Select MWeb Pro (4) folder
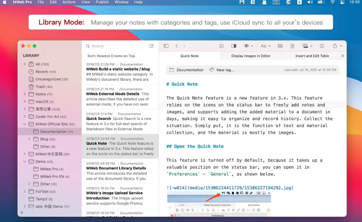The height and width of the screenshot is (222, 362). click(x=52, y=169)
